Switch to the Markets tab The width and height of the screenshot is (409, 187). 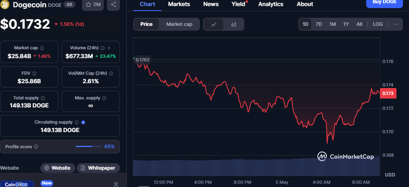click(x=179, y=4)
